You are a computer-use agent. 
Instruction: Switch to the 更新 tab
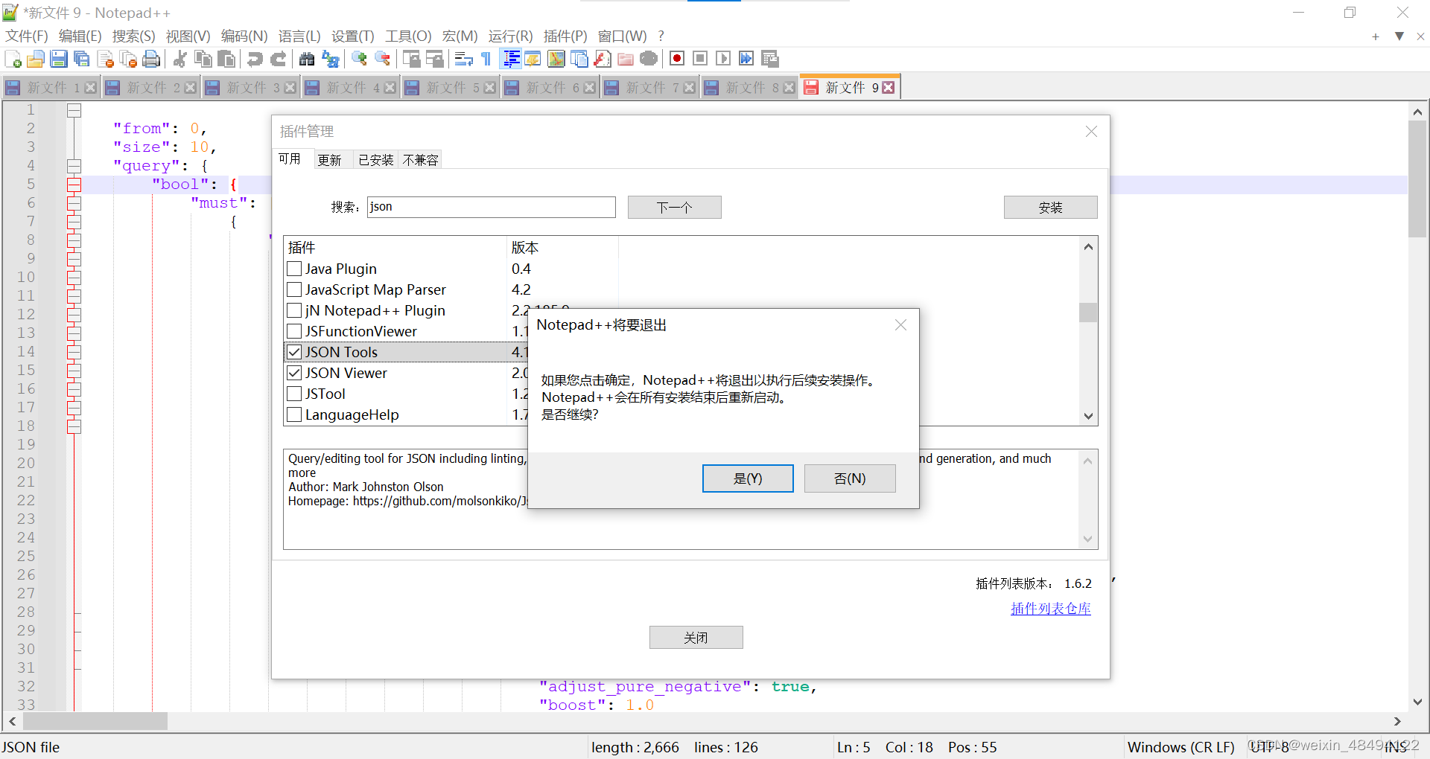pyautogui.click(x=329, y=160)
